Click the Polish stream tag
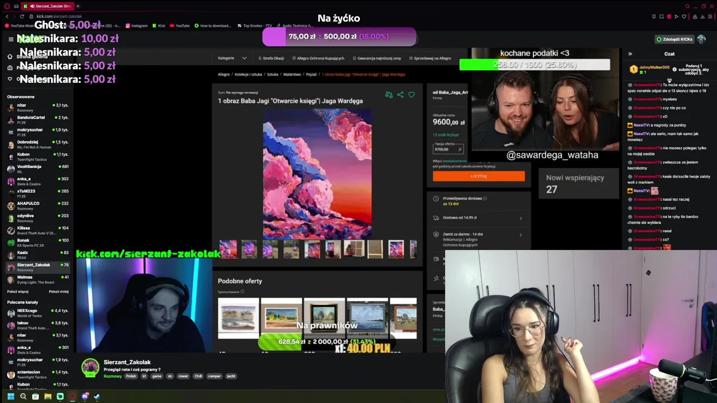The height and width of the screenshot is (403, 717). 131,376
